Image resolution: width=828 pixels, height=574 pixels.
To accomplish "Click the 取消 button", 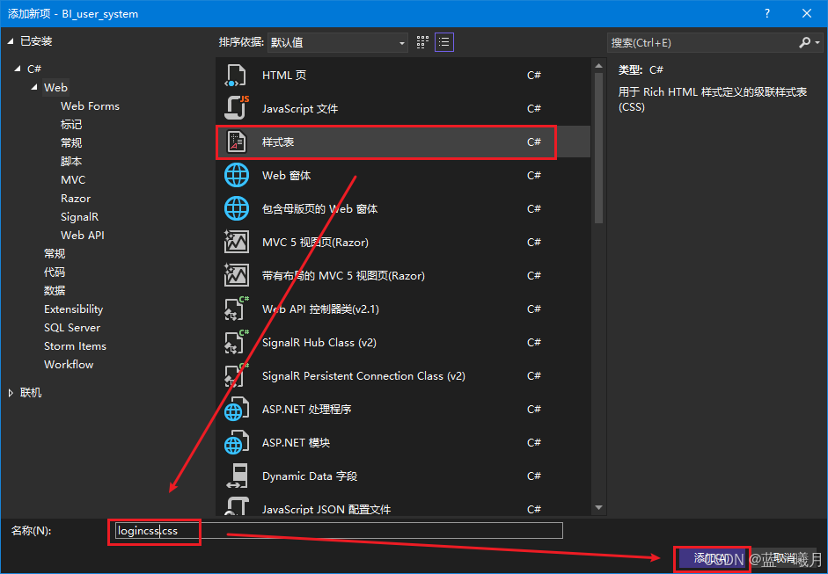I will click(x=784, y=558).
